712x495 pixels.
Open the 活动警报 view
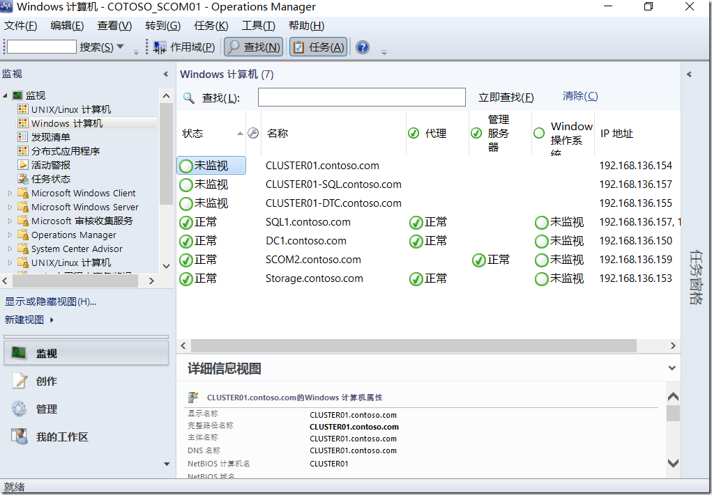(44, 165)
